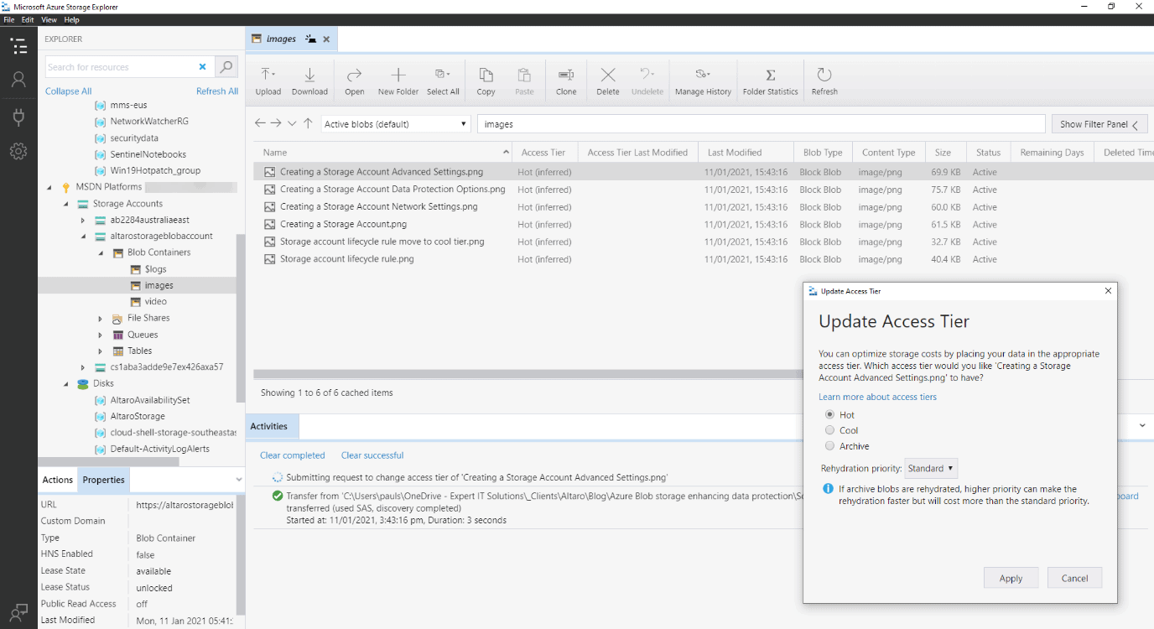
Task: Open Learn more about access tiers link
Action: point(877,397)
